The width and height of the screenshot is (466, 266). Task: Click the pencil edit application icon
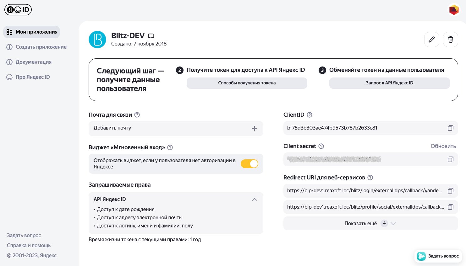(432, 40)
